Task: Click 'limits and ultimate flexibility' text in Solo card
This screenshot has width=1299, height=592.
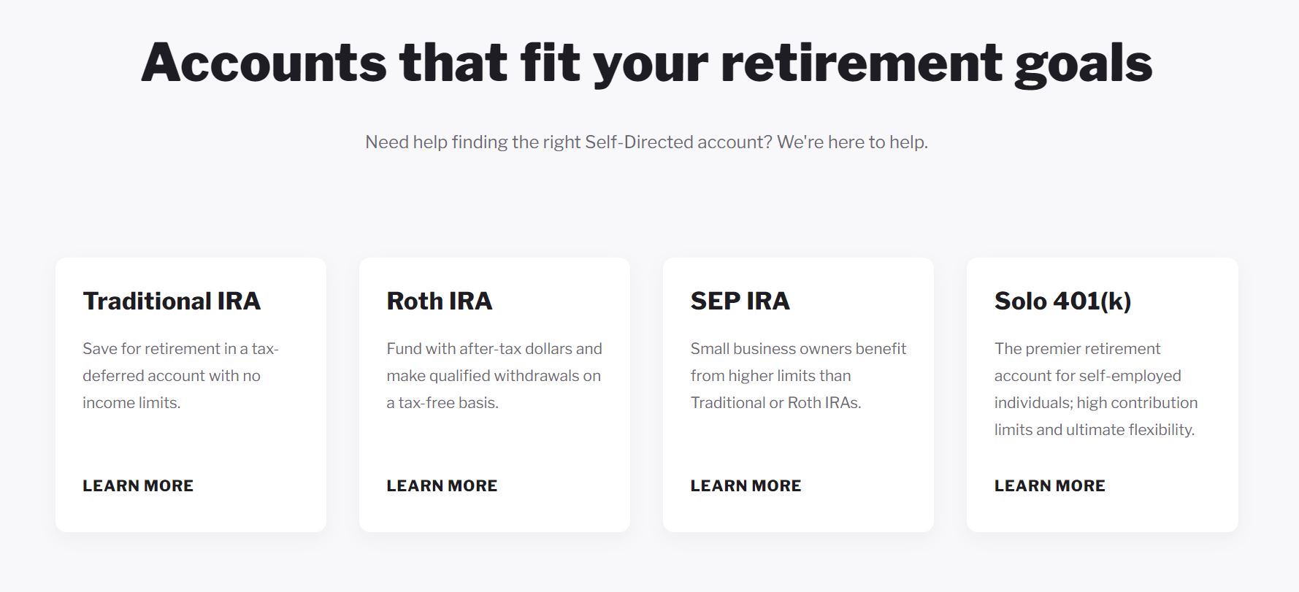Action: [x=1095, y=430]
